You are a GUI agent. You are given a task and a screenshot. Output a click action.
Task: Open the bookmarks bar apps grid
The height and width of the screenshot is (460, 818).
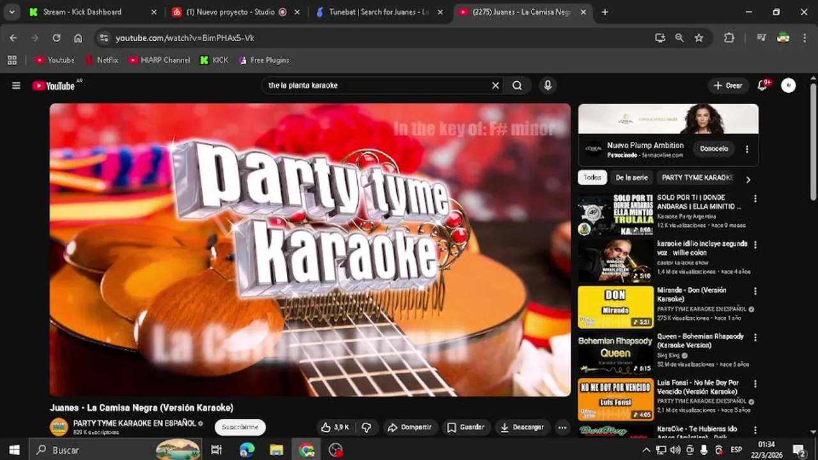point(12,60)
